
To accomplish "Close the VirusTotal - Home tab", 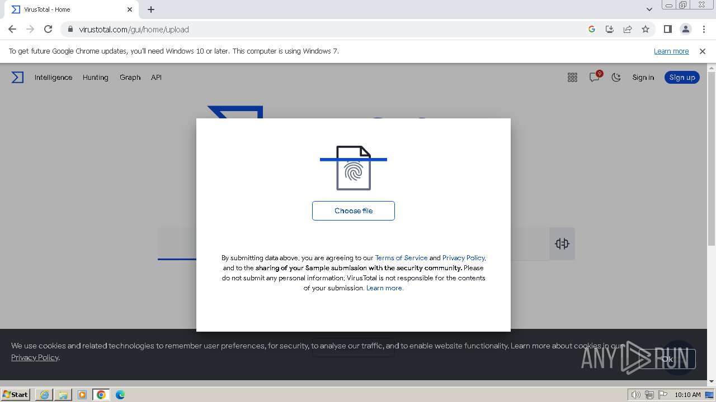I will [x=130, y=9].
